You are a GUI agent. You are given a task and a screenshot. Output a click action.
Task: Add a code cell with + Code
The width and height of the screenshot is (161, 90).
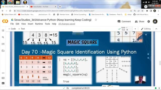click(12, 29)
